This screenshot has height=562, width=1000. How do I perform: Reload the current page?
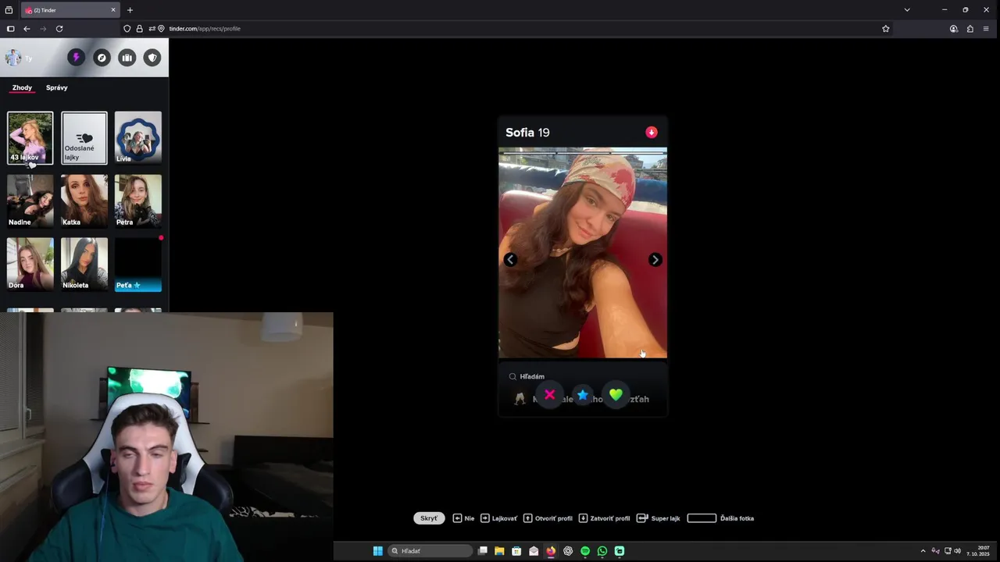coord(59,29)
